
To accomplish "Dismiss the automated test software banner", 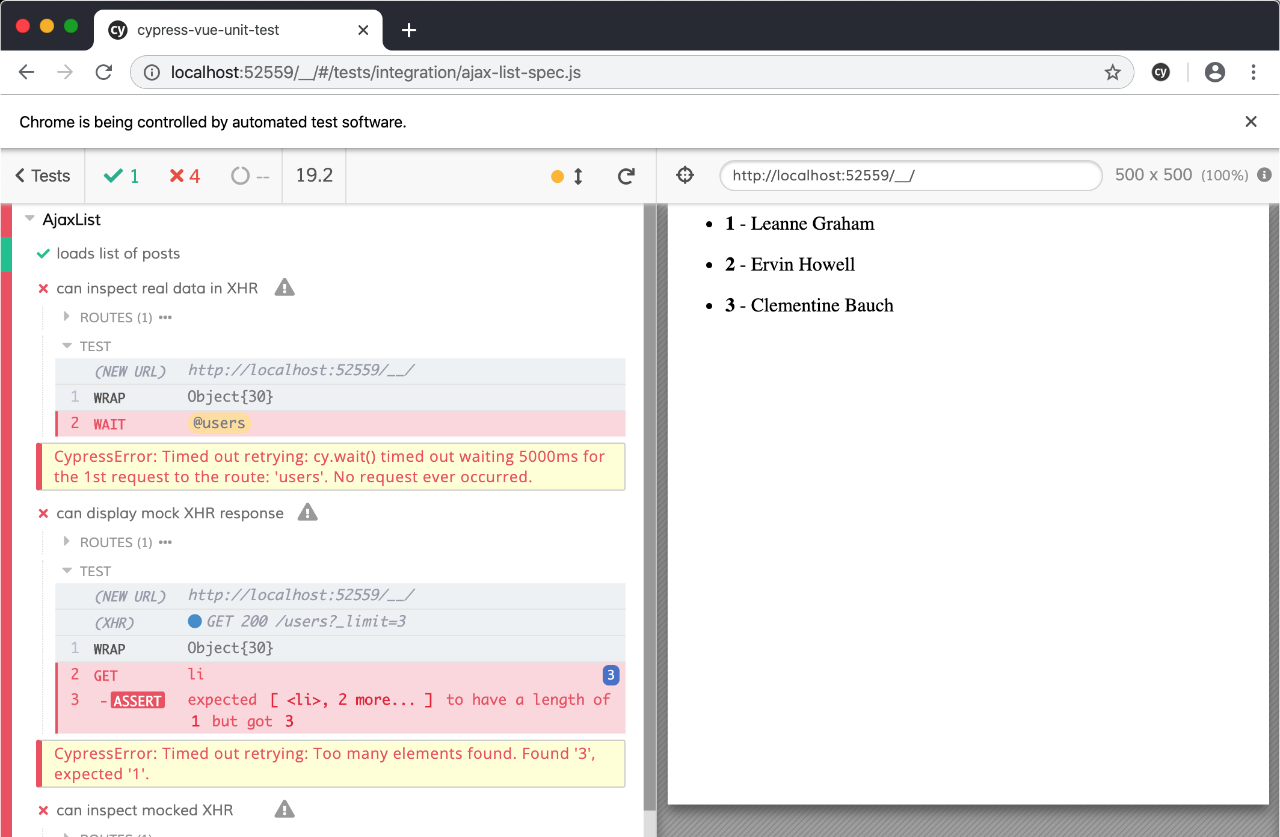I will click(x=1251, y=122).
